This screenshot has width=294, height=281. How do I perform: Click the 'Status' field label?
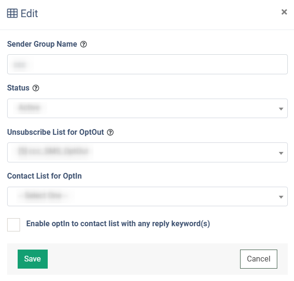(18, 88)
